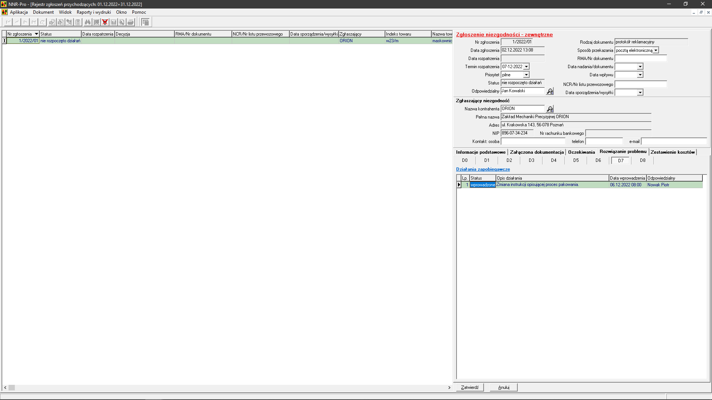712x400 pixels.
Task: Click the bar chart toolbar icon
Action: pyautogui.click(x=113, y=22)
